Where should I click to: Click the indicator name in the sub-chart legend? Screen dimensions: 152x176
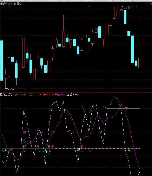(6, 94)
